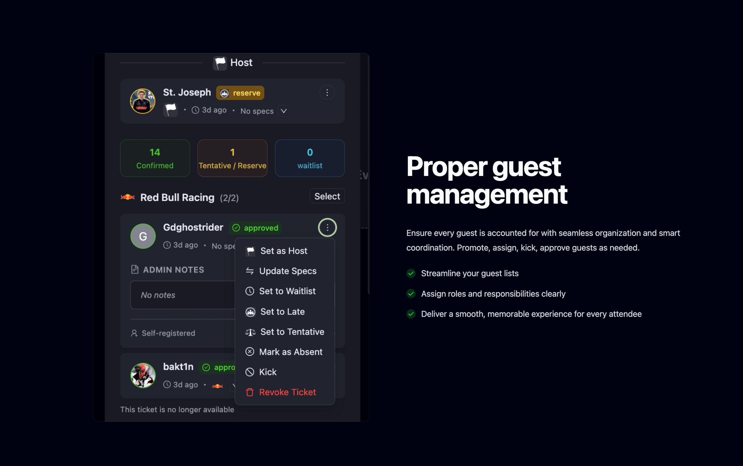The width and height of the screenshot is (743, 466).
Task: Click the approved badge beside Gdghostrider
Action: [x=255, y=228]
